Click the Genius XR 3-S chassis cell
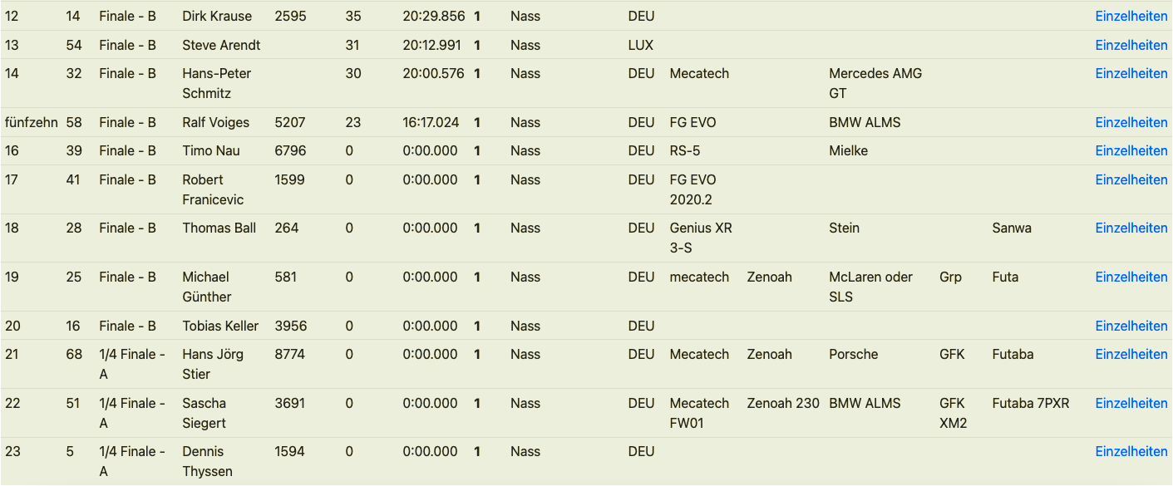Screen dimensions: 1173x486 coord(700,238)
